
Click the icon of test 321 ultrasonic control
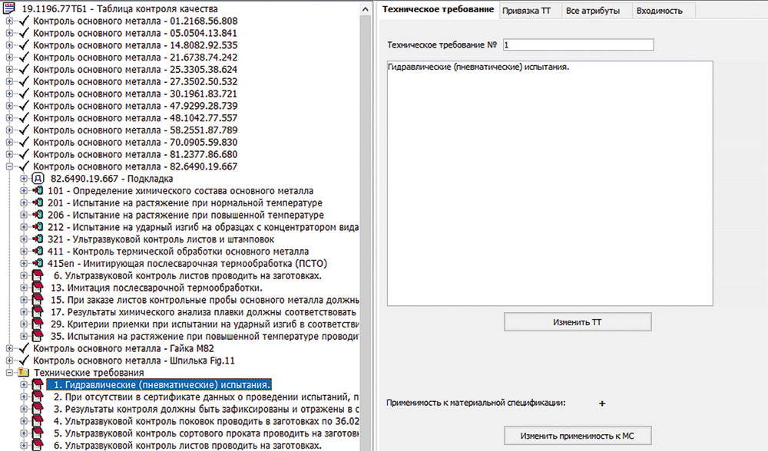[x=38, y=239]
